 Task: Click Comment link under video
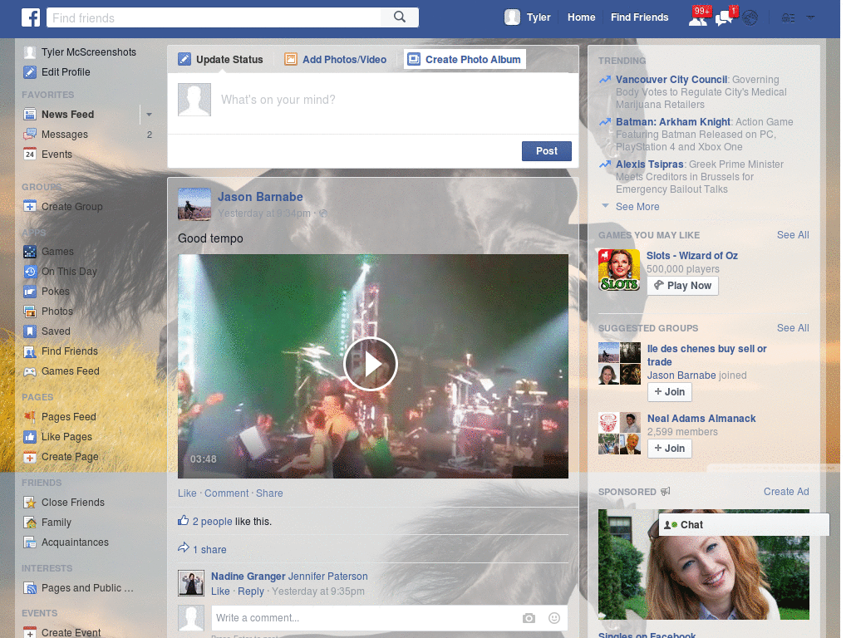[226, 493]
